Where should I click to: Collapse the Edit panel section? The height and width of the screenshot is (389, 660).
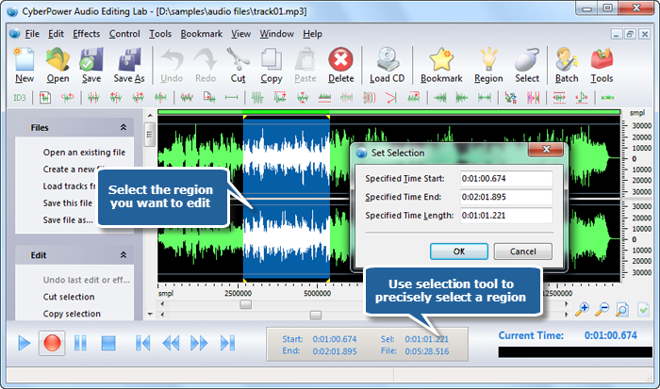point(124,255)
